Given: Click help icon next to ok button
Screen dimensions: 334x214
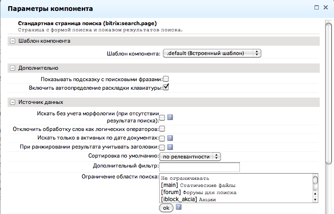Looking at the screenshot, I should [x=179, y=207].
